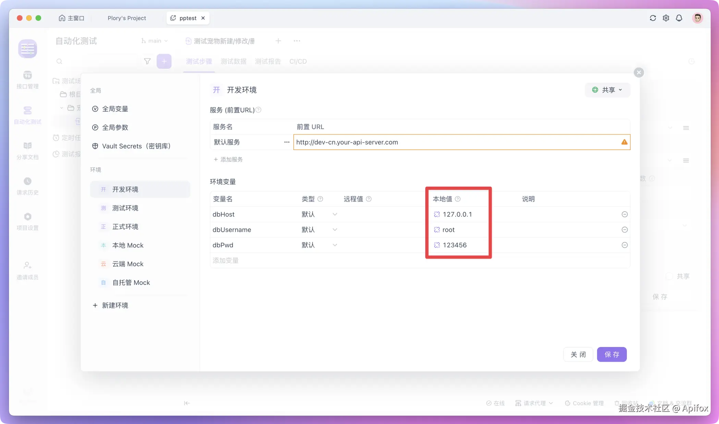Remove the dbHost variable row
The width and height of the screenshot is (719, 424).
[624, 214]
